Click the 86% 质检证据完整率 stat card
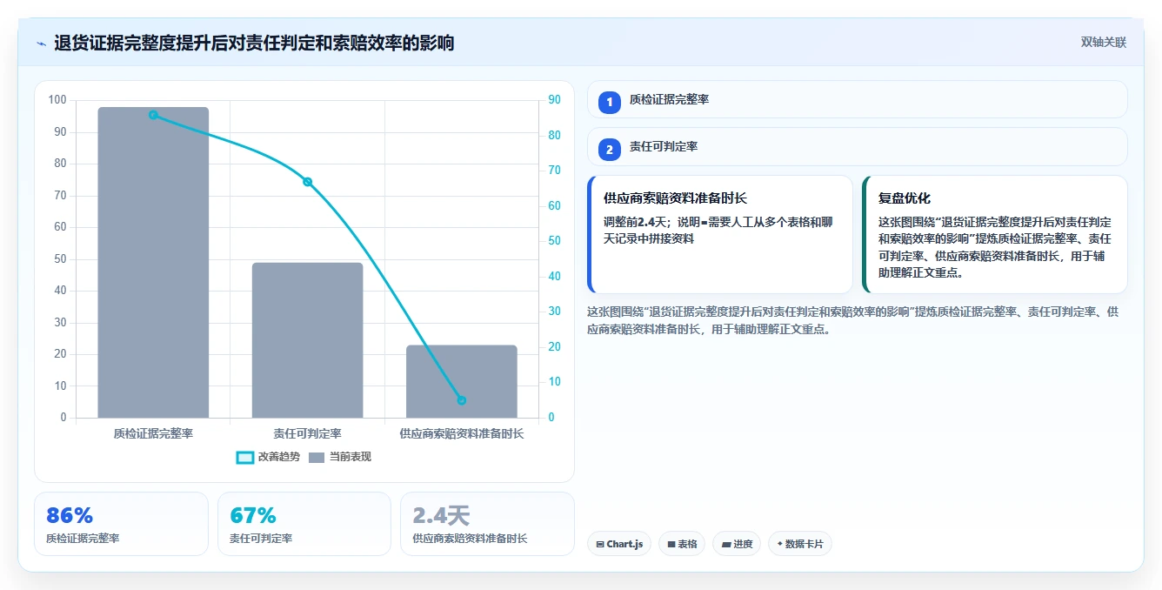Screen dimensions: 1162x590 [121, 524]
